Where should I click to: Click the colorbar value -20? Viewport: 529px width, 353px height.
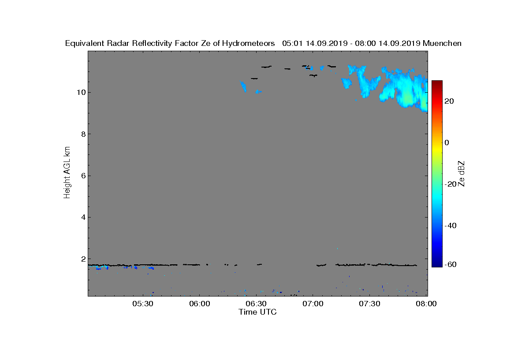pos(451,184)
